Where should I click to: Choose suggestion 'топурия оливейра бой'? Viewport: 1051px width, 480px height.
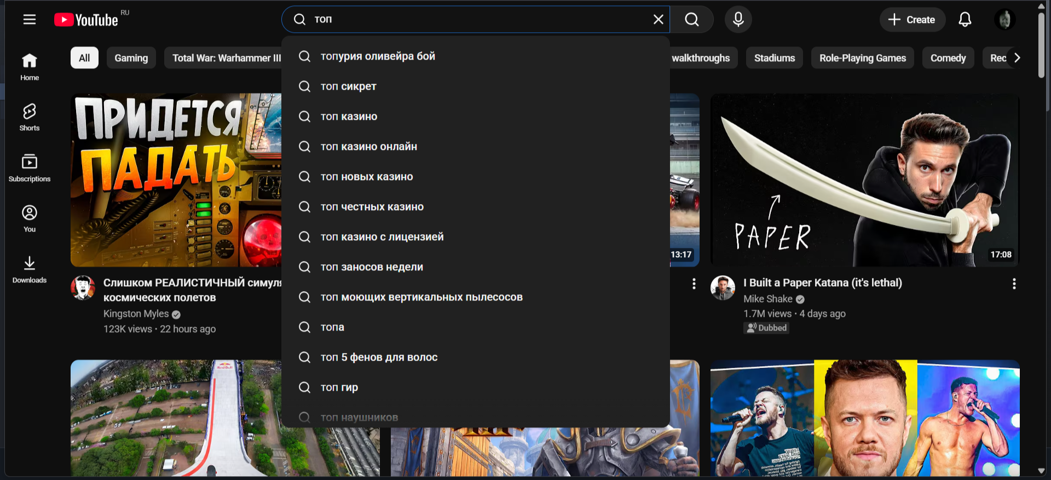tap(476, 56)
